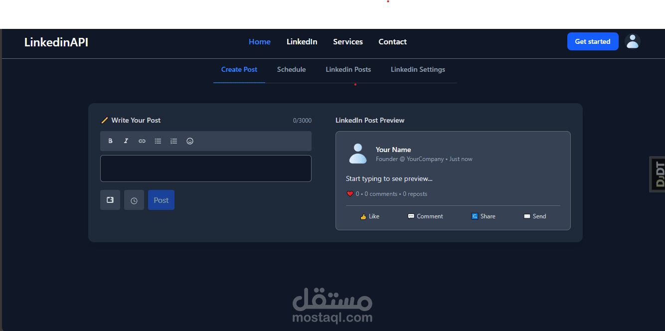Switch to the Schedule tab
This screenshot has height=331, width=665.
click(x=292, y=70)
